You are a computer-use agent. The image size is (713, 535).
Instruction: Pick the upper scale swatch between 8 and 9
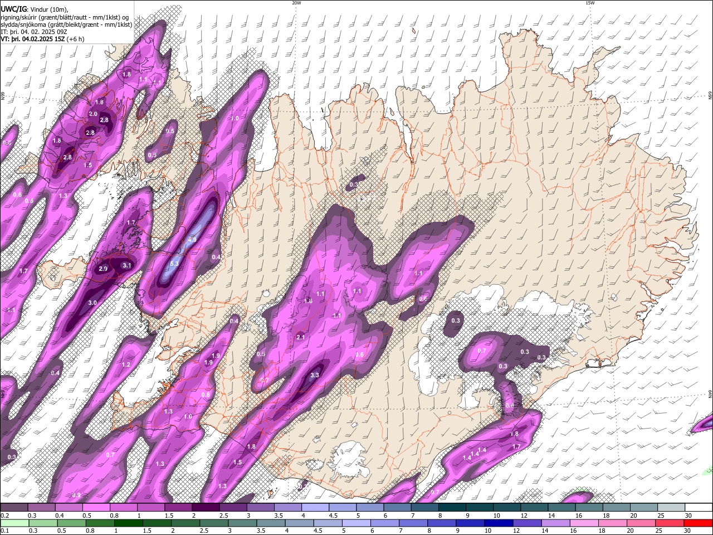point(452,508)
